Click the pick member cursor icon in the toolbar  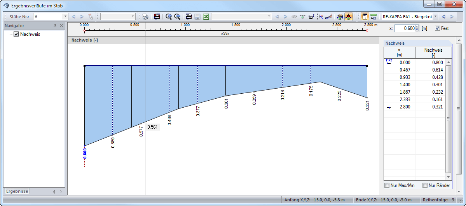point(90,17)
